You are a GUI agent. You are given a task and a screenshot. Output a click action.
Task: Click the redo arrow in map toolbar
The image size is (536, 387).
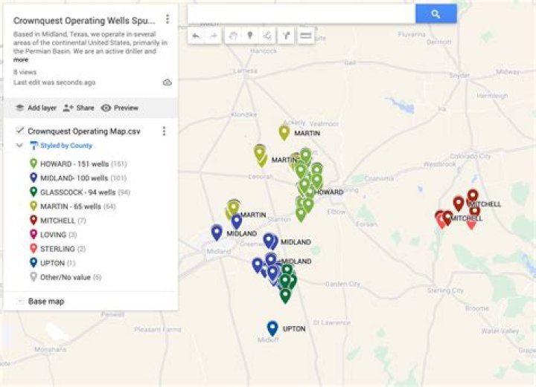pyautogui.click(x=214, y=36)
